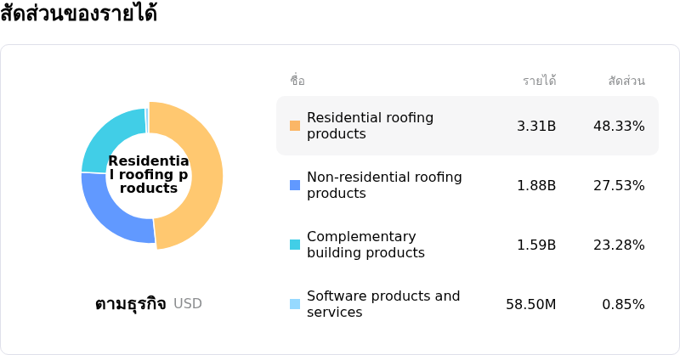The height and width of the screenshot is (355, 680).
Task: Select the Complementary building products label
Action: click(365, 245)
